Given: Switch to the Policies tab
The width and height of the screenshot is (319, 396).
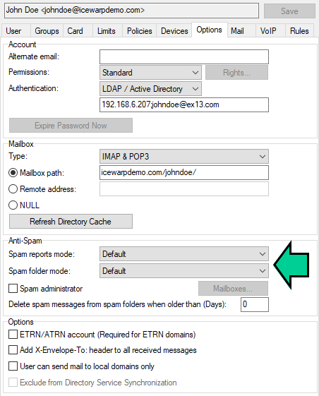Looking at the screenshot, I should (140, 31).
